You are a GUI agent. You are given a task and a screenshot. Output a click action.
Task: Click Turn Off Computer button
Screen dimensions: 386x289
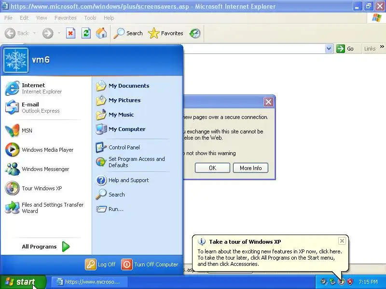point(150,264)
